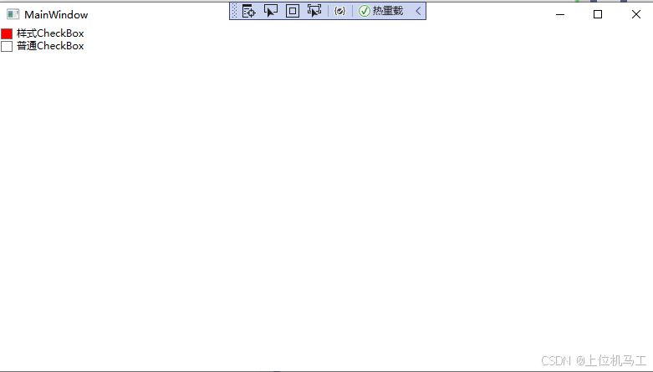Click the MainWindow title text

[56, 15]
